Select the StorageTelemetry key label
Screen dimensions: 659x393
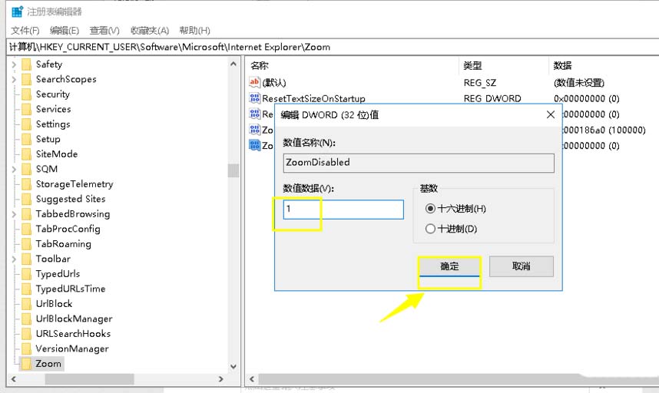[75, 184]
